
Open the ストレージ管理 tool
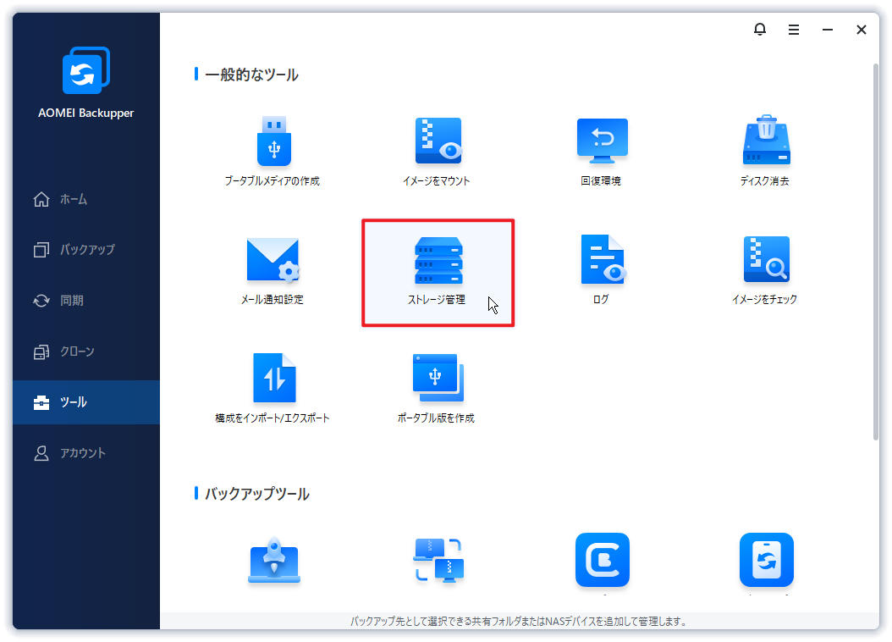[x=438, y=273]
